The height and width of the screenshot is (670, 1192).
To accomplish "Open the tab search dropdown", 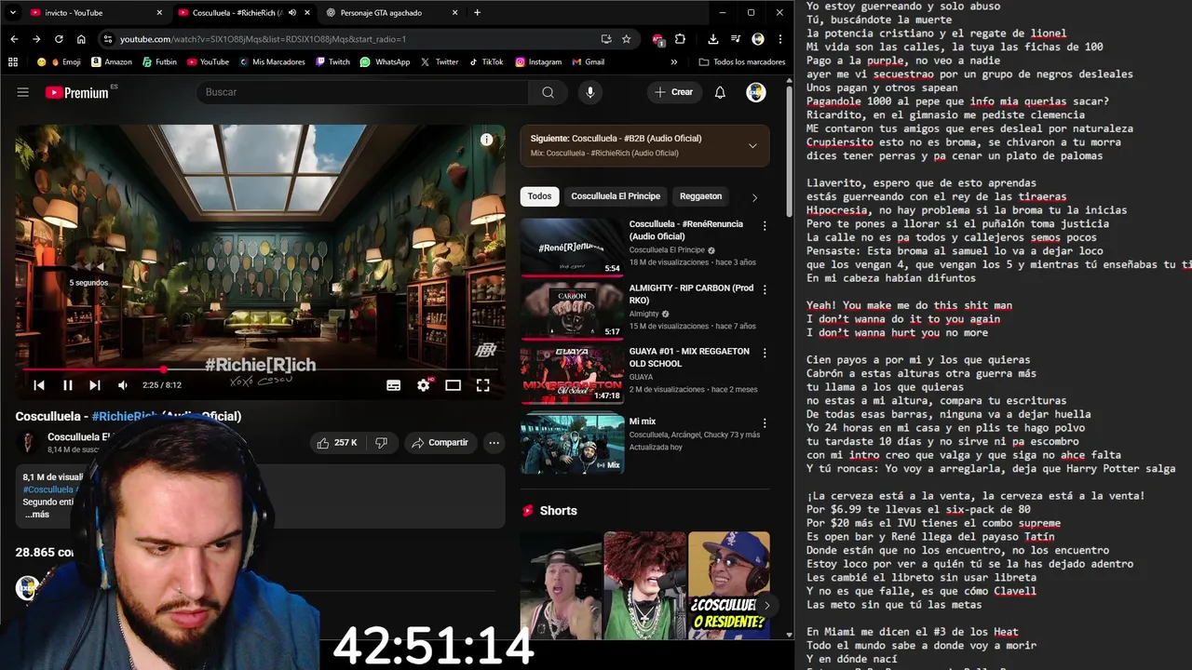I will [12, 13].
